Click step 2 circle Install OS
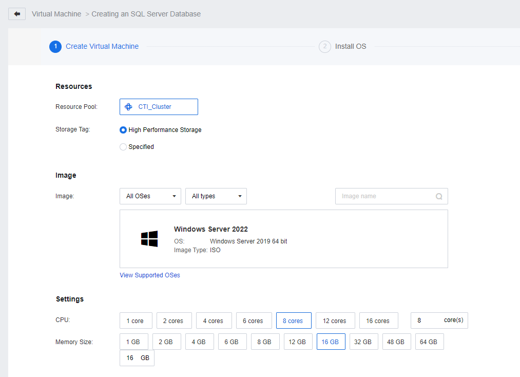Viewport: 520px width, 377px height. 324,46
